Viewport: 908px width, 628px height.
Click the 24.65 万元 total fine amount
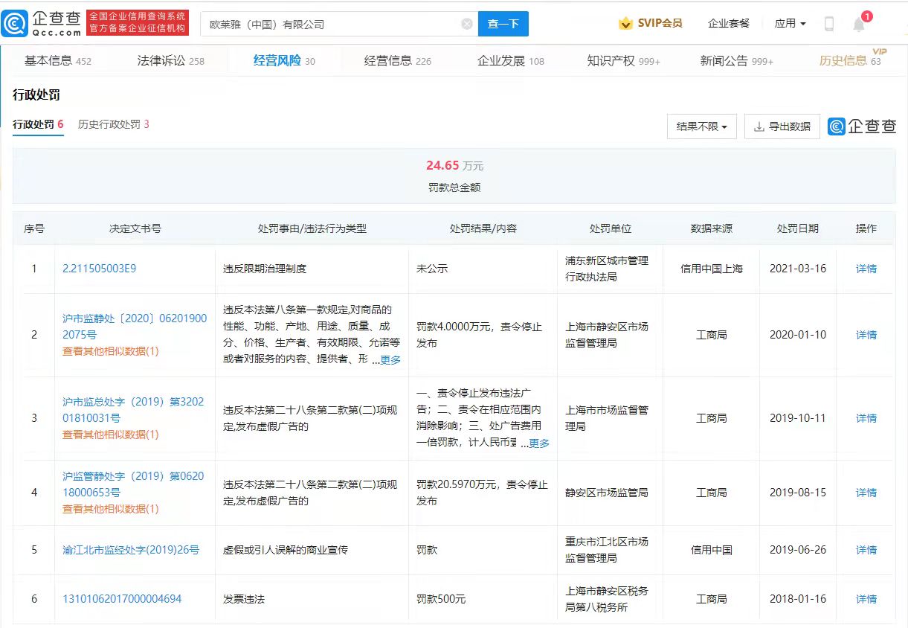[x=454, y=165]
